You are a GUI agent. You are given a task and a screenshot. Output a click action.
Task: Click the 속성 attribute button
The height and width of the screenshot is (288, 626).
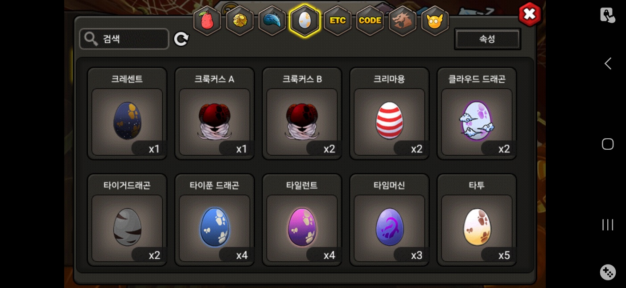487,39
